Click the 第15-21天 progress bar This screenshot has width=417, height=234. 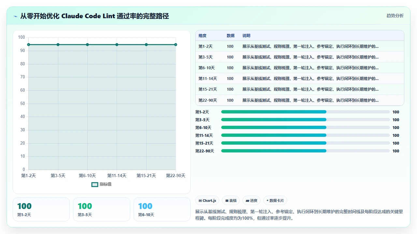pos(305,143)
